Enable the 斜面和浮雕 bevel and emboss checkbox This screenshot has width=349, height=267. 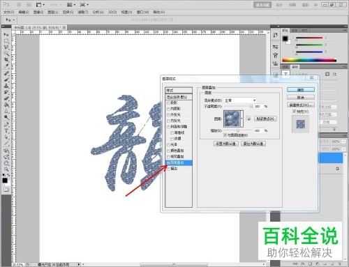[x=168, y=127]
